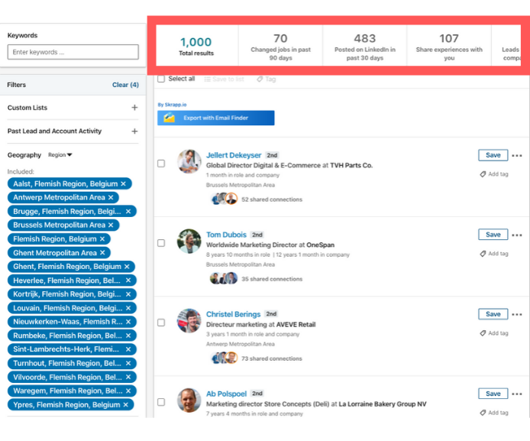The width and height of the screenshot is (530, 441).
Task: Open Jellert Dekeyser's profile photo
Action: click(189, 162)
